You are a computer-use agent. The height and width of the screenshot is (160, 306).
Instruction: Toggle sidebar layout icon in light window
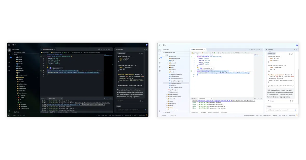[160, 45]
